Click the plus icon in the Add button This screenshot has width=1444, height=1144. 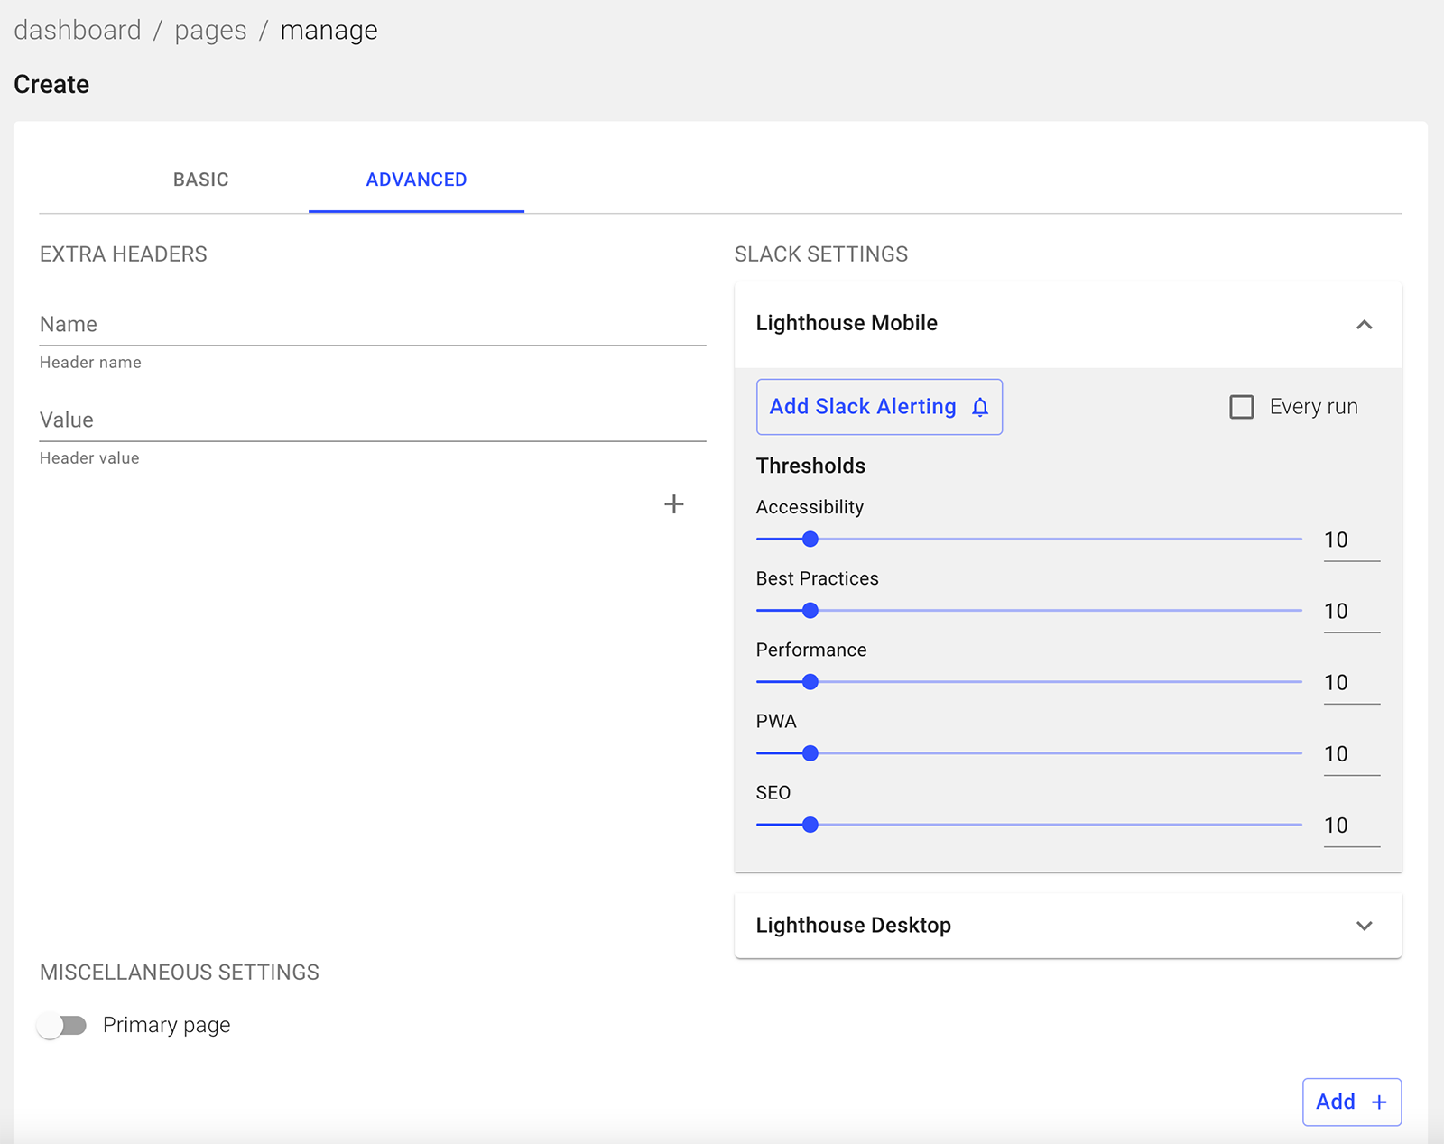pos(1379,1102)
